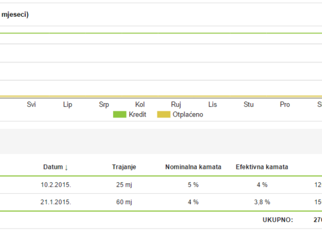Screen dimensions: 322x232
Task: Toggle the Kredit legend label
Action: click(x=137, y=114)
